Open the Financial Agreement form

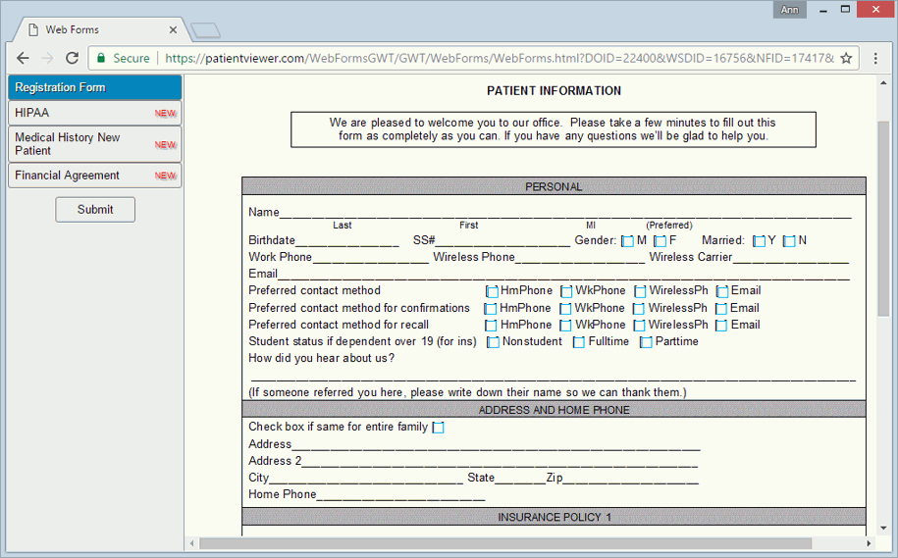point(95,176)
